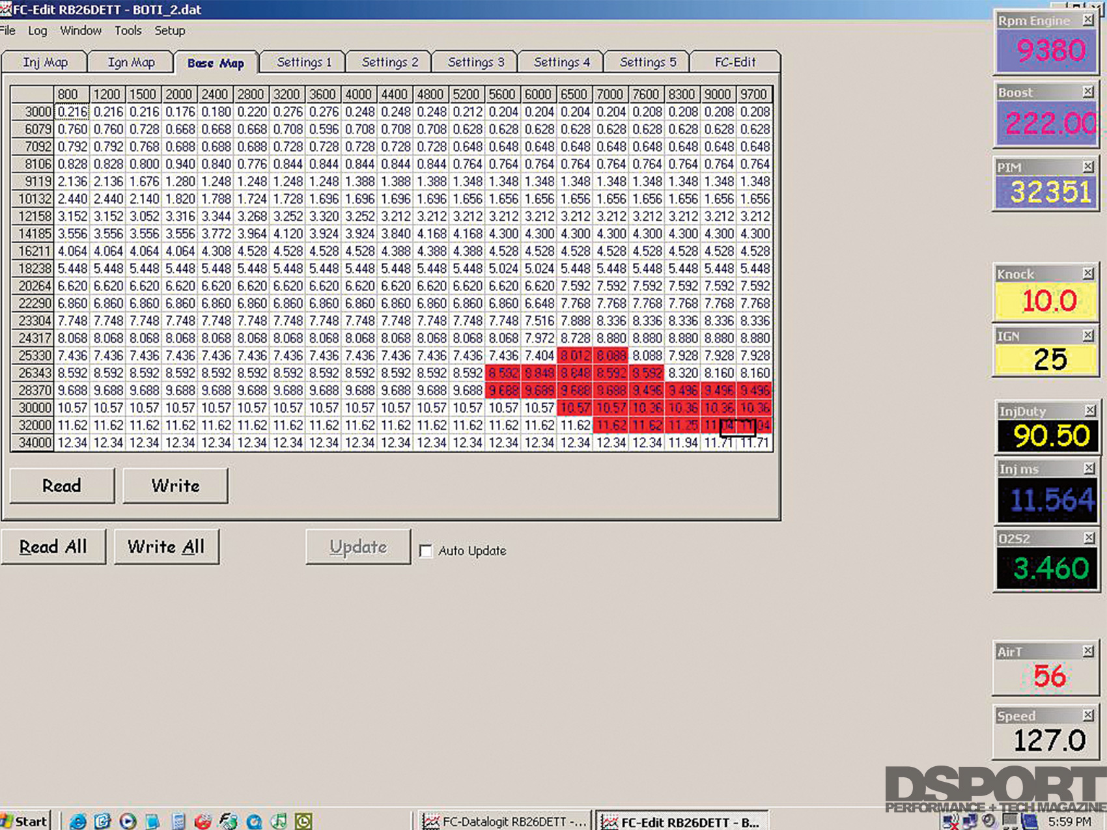Switch to FC-Datalogit RB26DETT taskbar window

tap(504, 822)
